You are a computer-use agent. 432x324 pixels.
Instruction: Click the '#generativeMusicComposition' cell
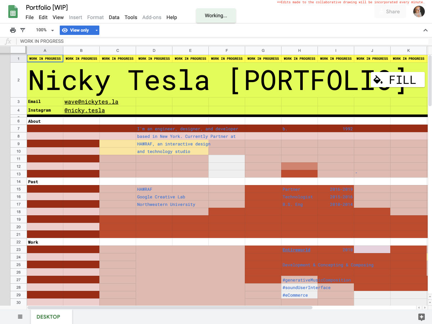pos(300,280)
